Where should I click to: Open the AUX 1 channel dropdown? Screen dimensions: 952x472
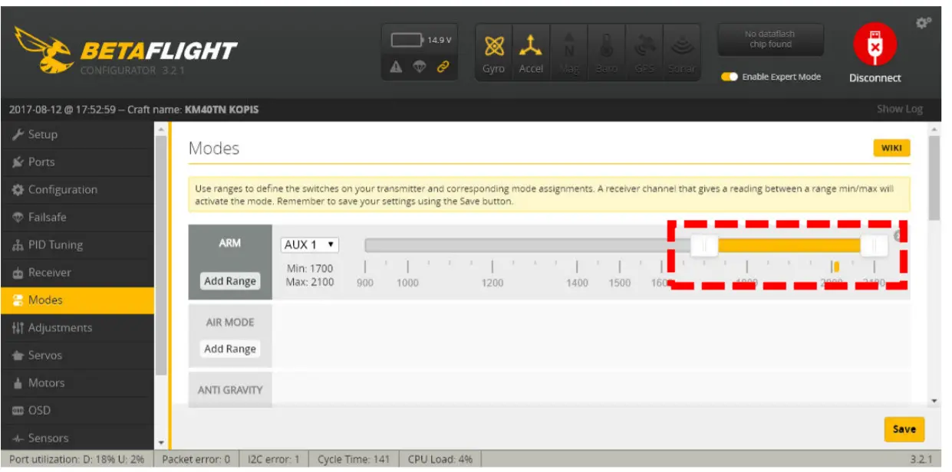310,245
